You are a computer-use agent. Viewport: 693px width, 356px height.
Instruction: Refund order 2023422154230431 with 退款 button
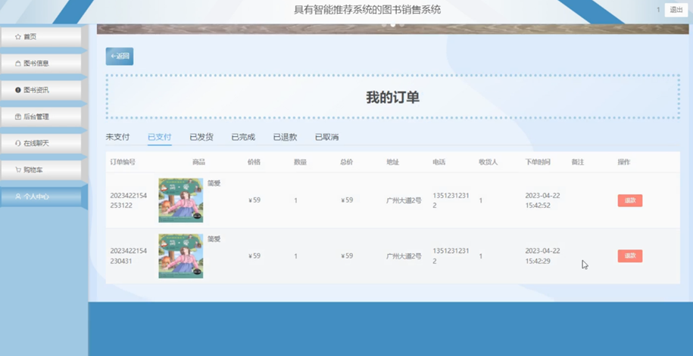[630, 256]
